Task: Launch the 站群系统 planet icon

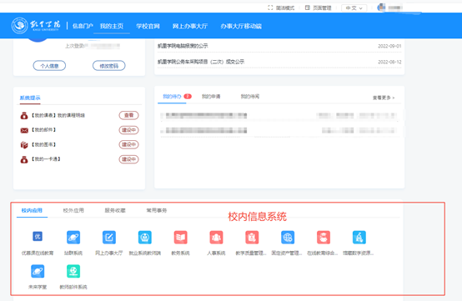Action: coord(73,237)
